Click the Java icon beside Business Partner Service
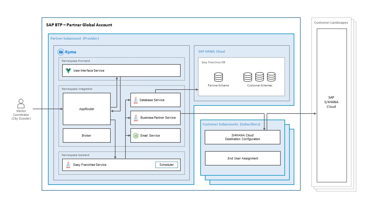 pos(136,118)
